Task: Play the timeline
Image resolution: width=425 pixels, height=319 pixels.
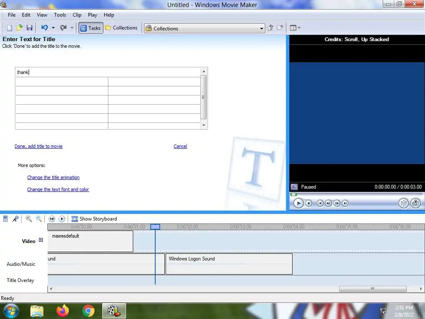Action: (62, 218)
